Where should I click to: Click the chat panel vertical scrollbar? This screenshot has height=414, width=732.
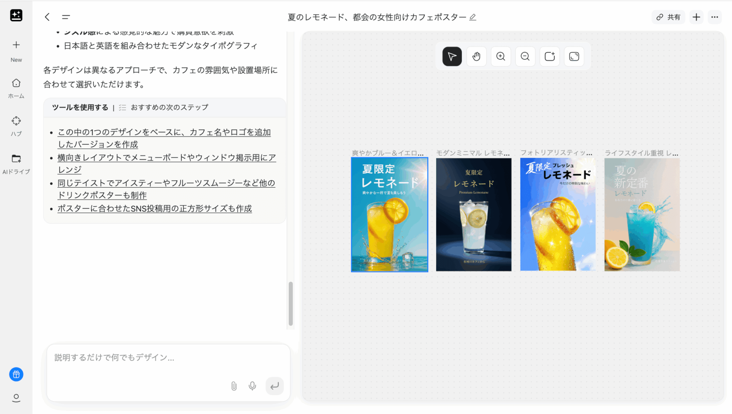pos(291,303)
